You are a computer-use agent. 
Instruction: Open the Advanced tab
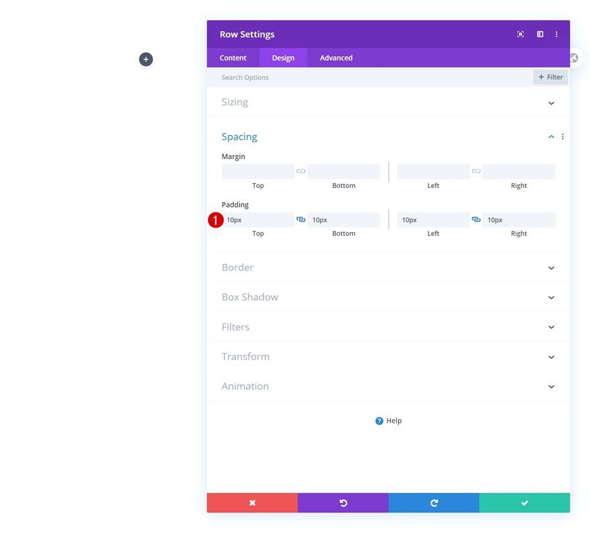pyautogui.click(x=335, y=58)
